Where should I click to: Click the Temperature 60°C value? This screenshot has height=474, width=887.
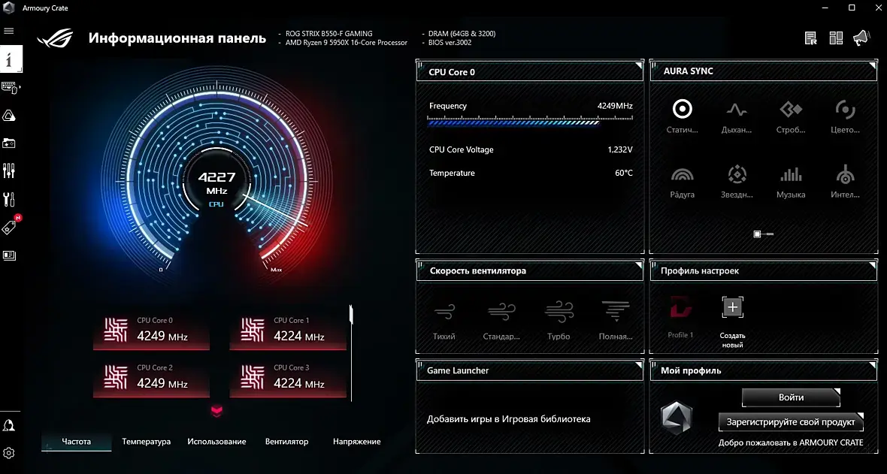click(624, 173)
